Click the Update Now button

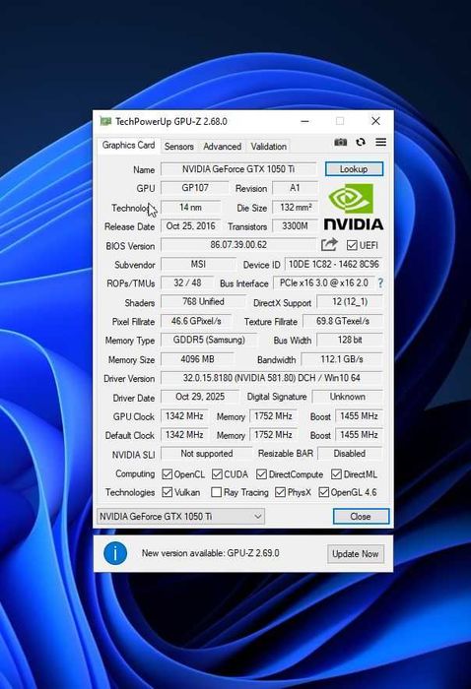[356, 553]
